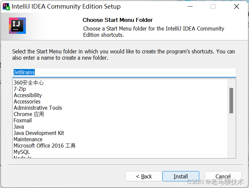The image size is (249, 188).
Task: Click the folder list scrollbar thumb
Action: click(231, 100)
